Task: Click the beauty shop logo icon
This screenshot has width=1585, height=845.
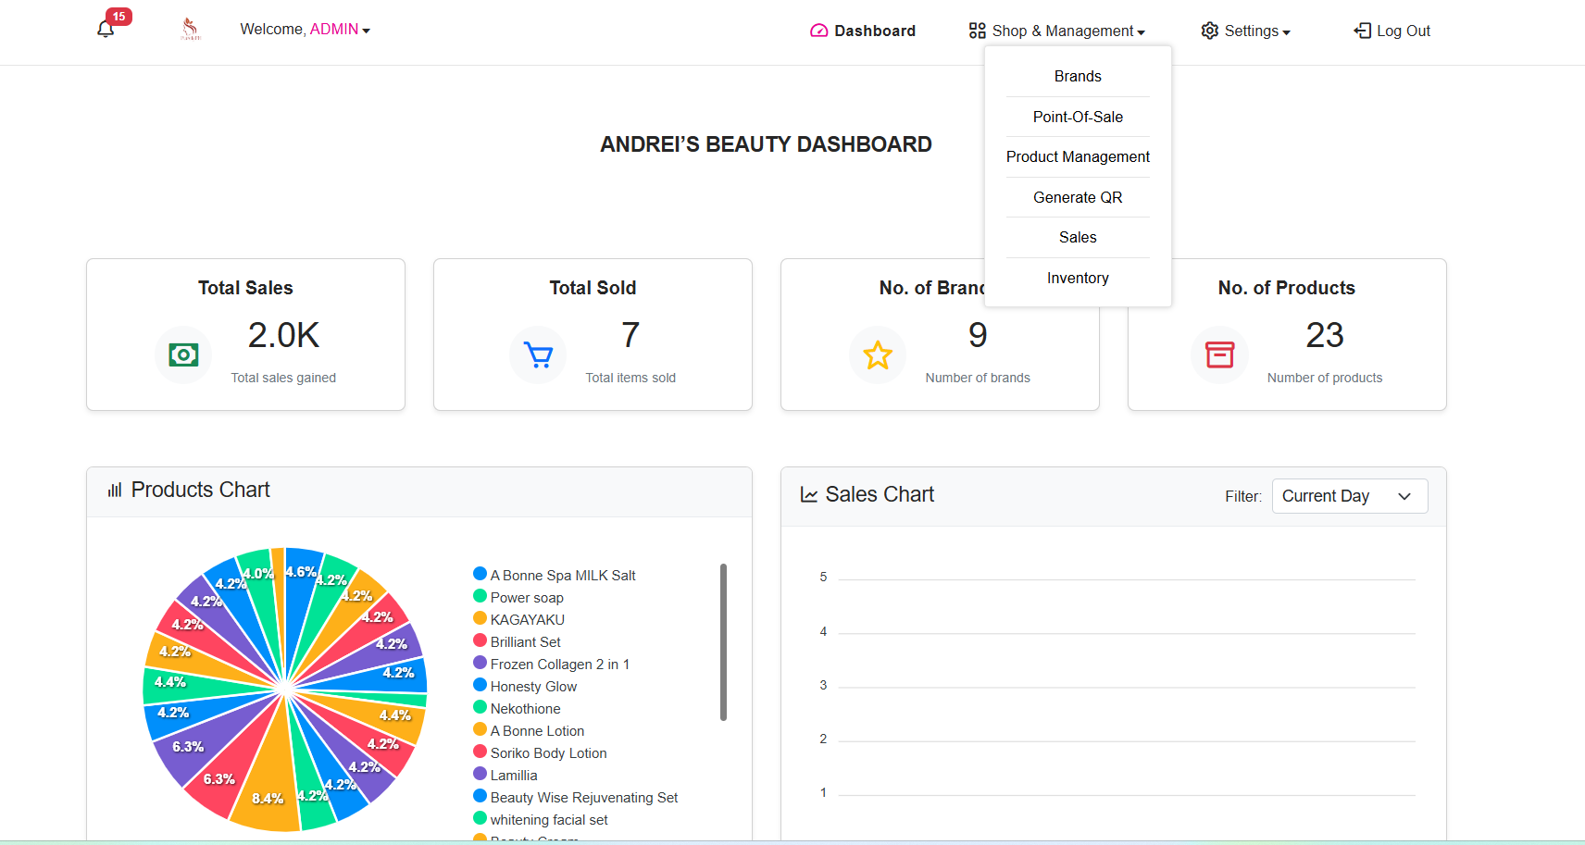Action: [x=190, y=29]
